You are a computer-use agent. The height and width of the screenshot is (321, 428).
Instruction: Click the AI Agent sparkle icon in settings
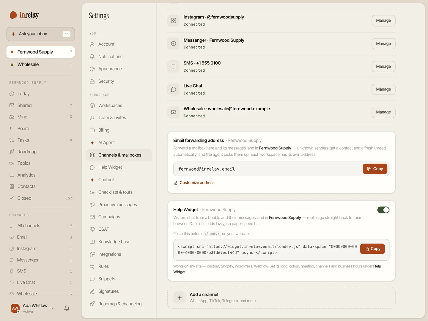(x=92, y=143)
